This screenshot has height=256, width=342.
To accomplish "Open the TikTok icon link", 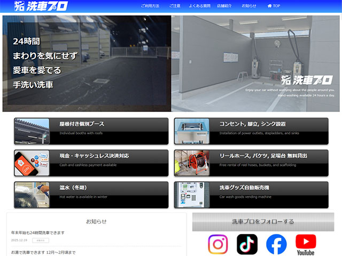I will [x=247, y=244].
